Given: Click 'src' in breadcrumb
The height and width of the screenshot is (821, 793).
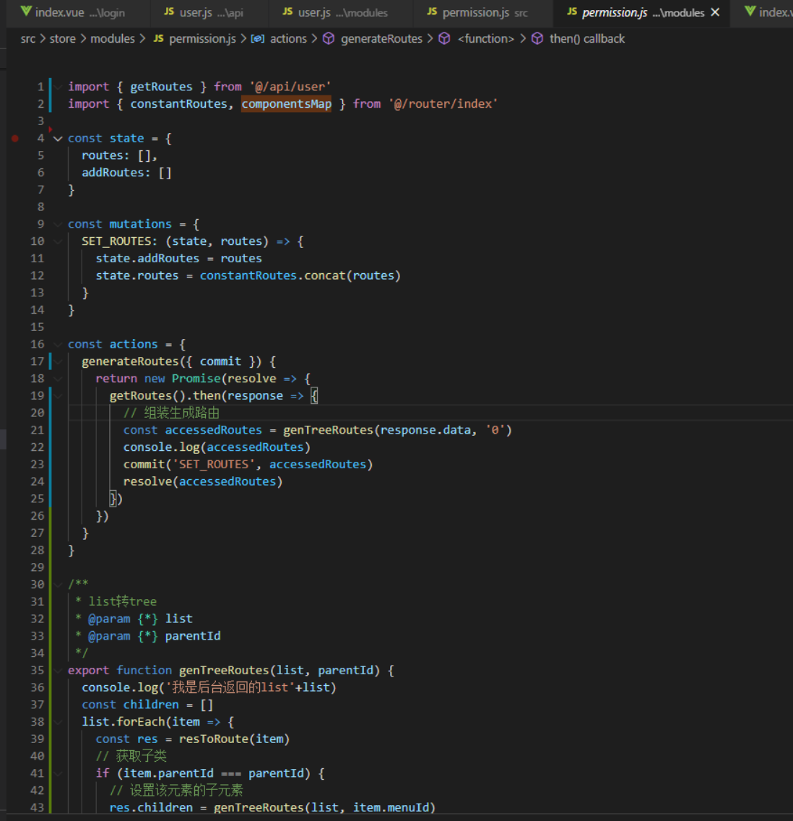Looking at the screenshot, I should (x=27, y=39).
